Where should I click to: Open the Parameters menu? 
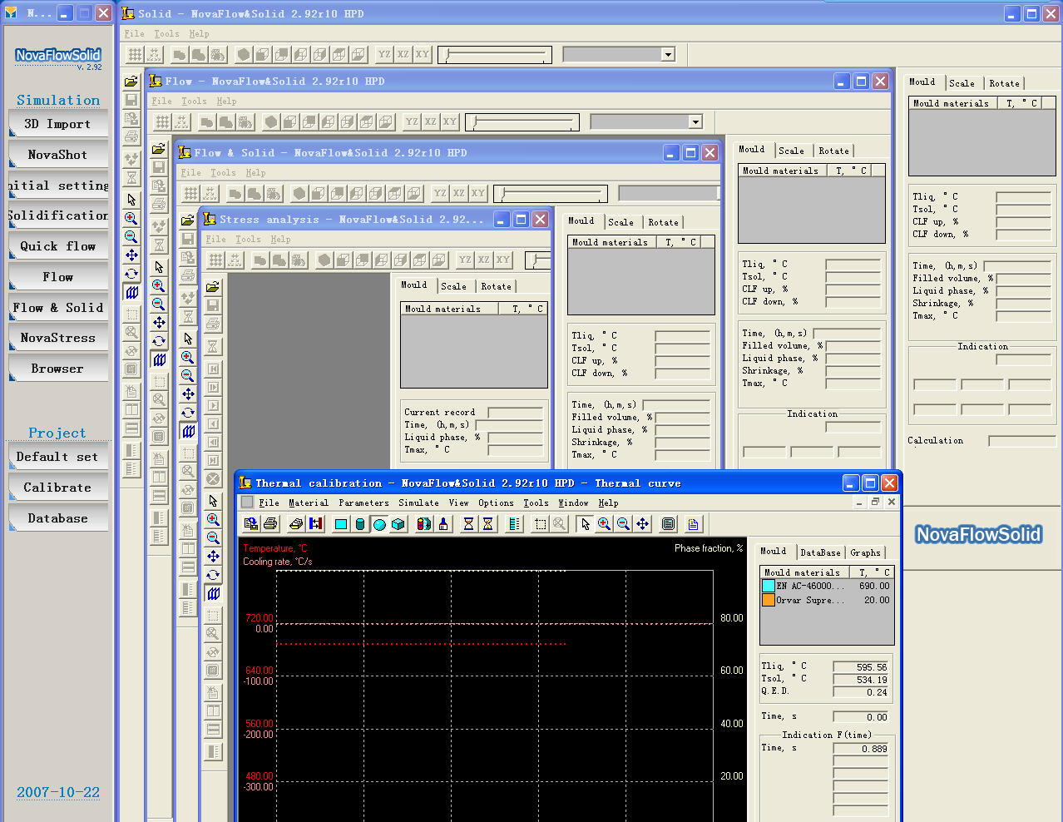point(363,503)
